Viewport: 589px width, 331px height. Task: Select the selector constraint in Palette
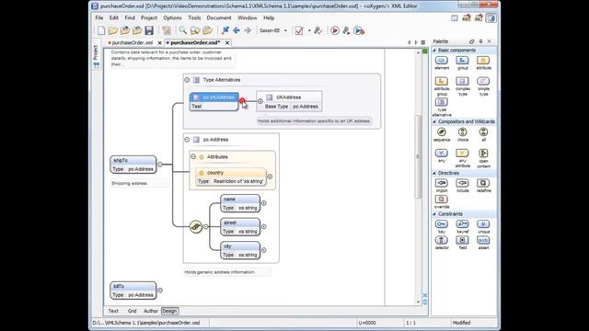click(x=442, y=243)
